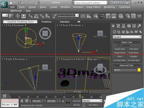Open the Selected key filter dropdown
The image size is (144, 108).
point(92,101)
